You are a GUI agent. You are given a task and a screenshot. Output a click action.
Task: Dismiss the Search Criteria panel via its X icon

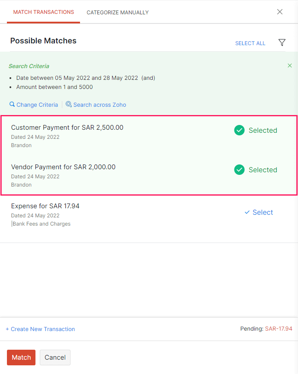pyautogui.click(x=290, y=66)
